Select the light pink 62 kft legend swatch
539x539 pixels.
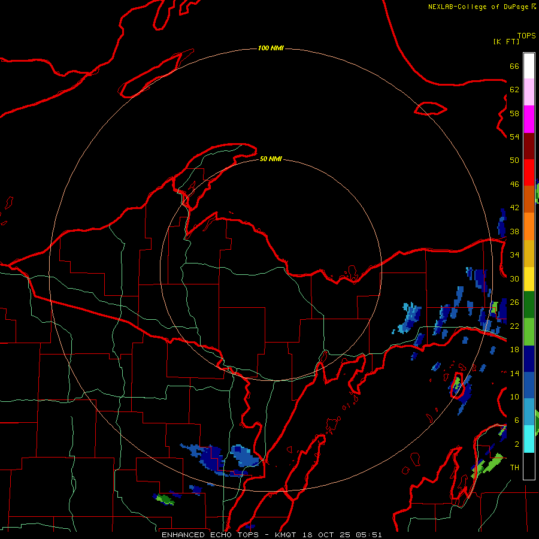pyautogui.click(x=529, y=92)
